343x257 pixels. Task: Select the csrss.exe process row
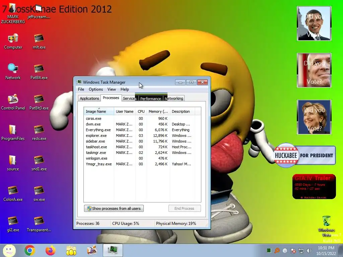point(139,118)
